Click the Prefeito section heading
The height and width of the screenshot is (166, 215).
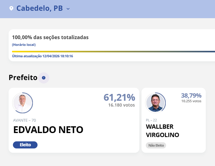pyautogui.click(x=23, y=78)
